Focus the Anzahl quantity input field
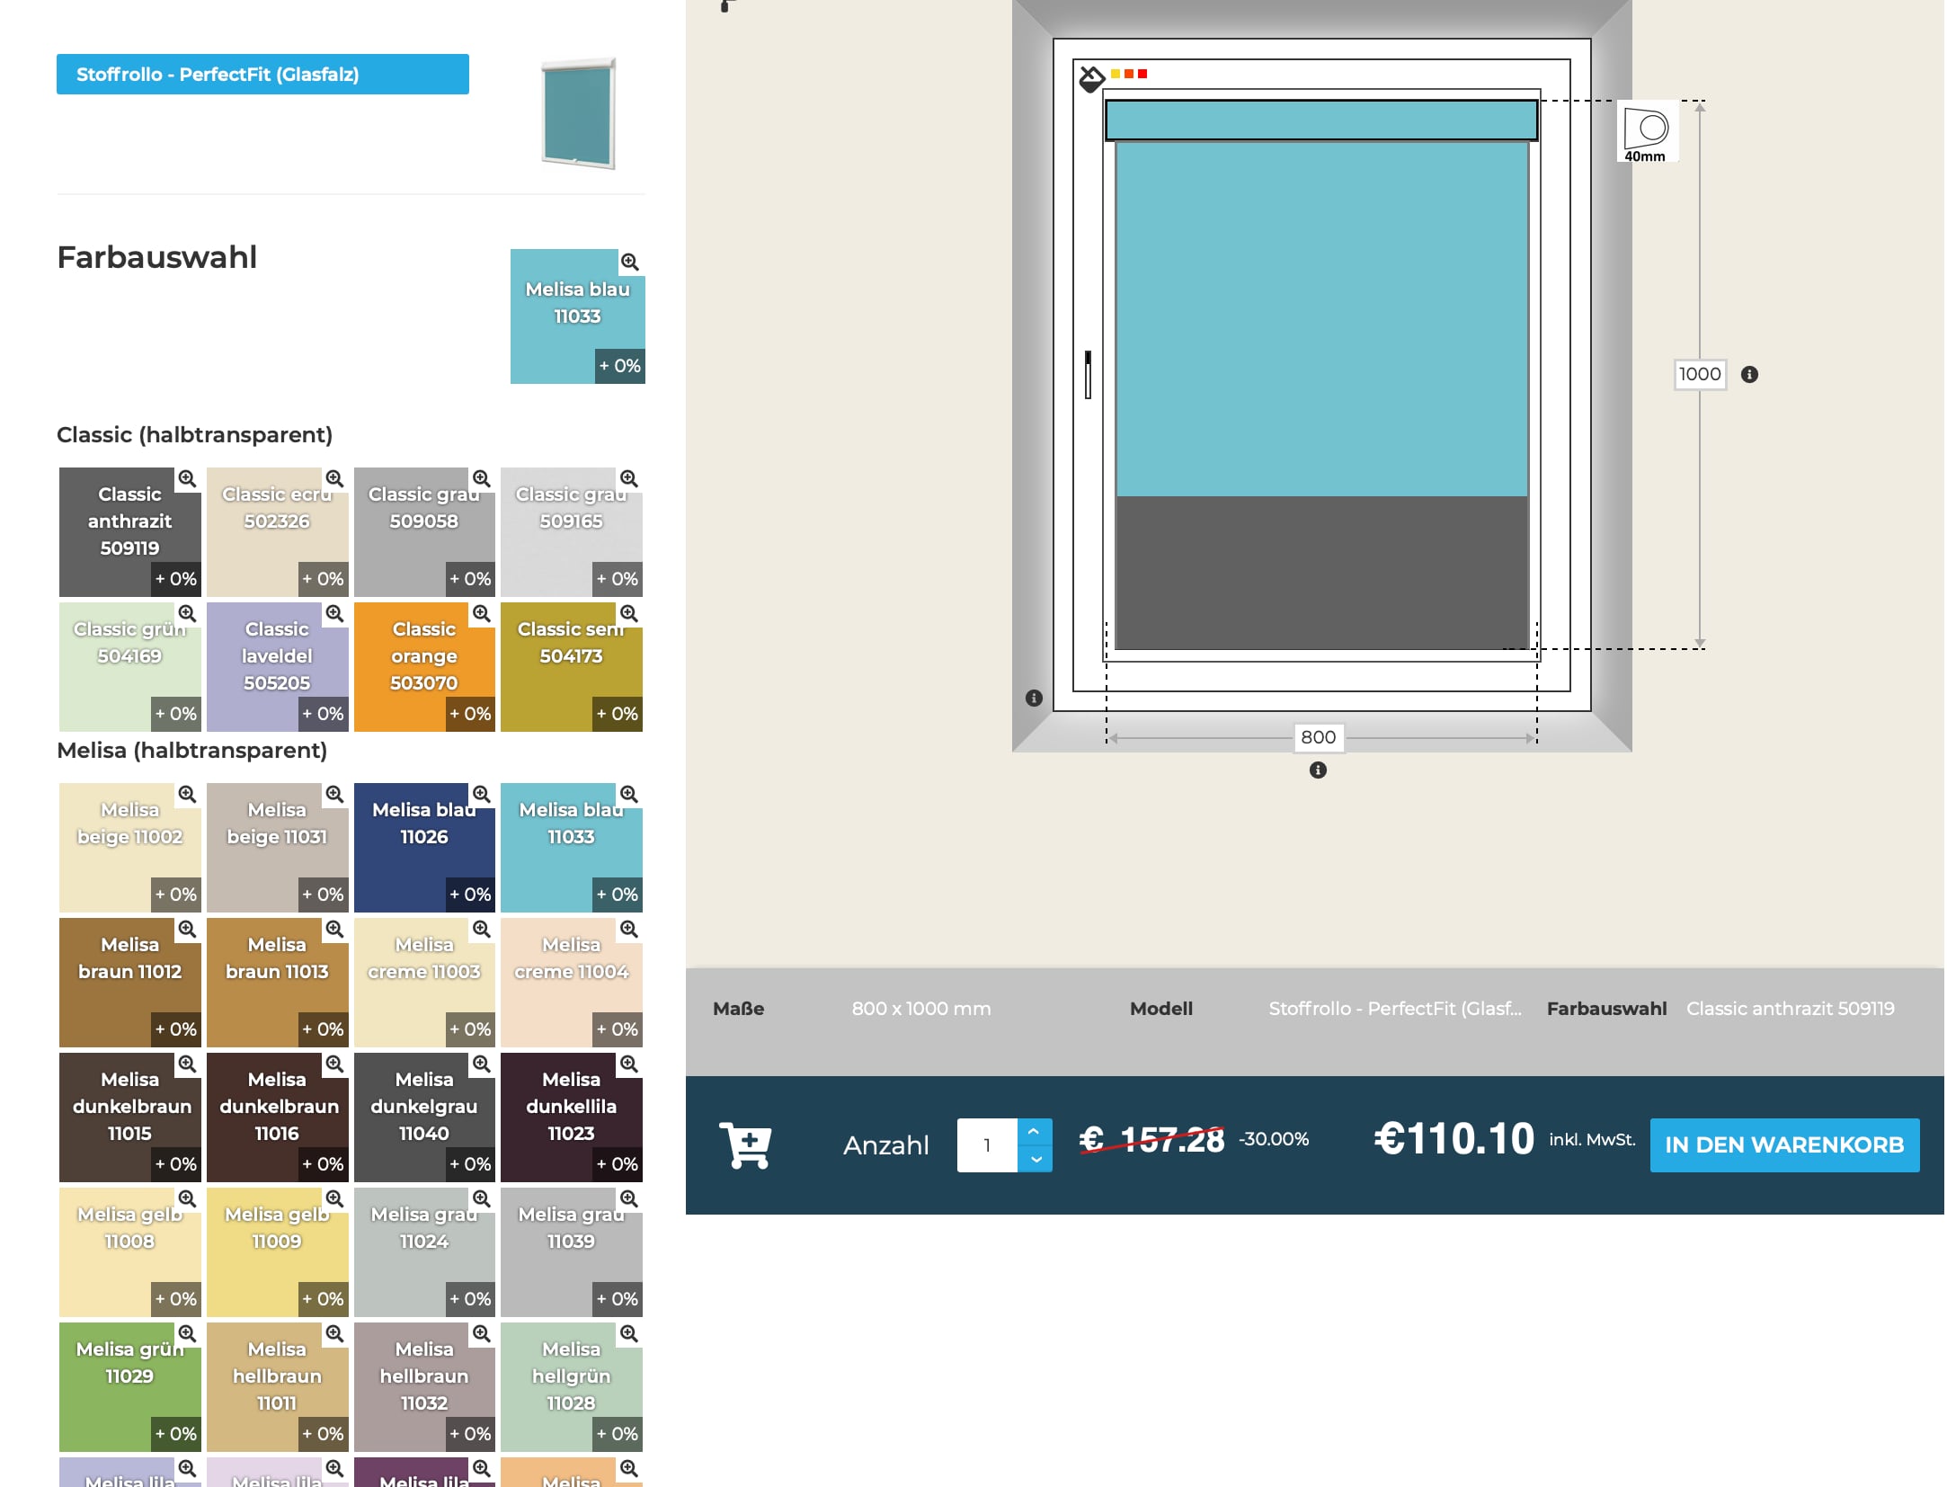Viewport: 1947px width, 1487px height. click(x=987, y=1144)
